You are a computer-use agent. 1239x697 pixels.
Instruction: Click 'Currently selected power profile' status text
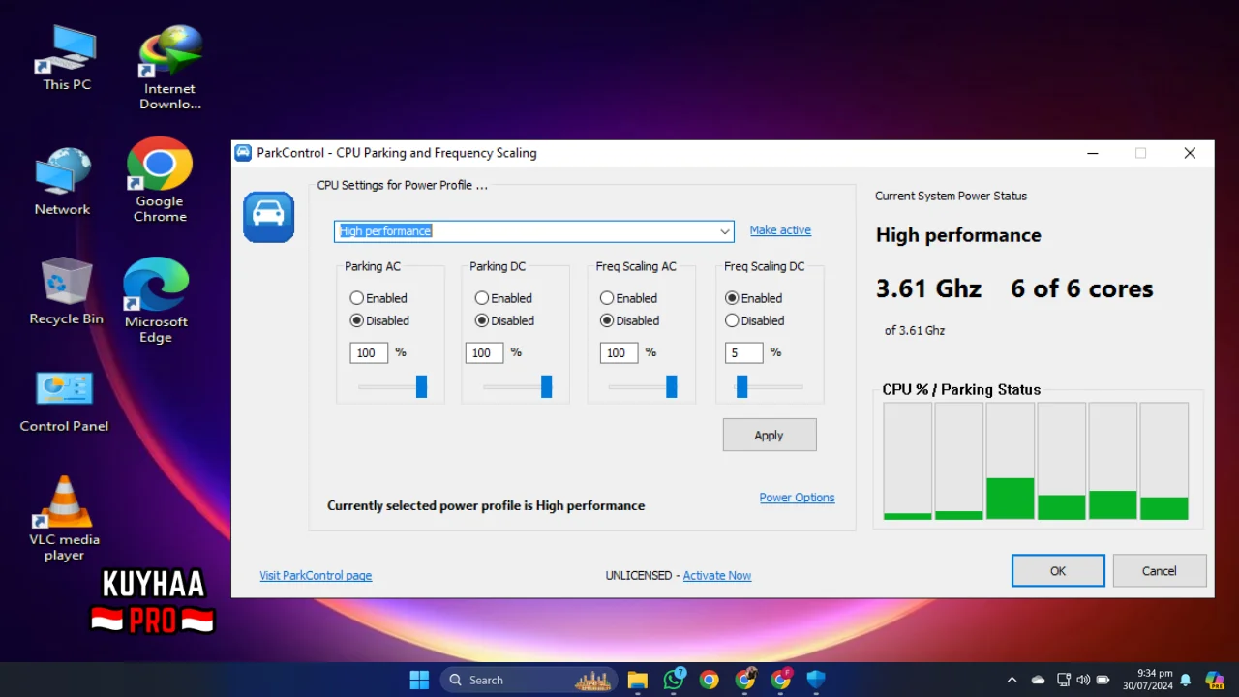point(486,505)
